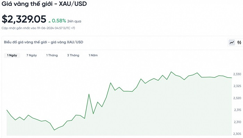
Task: Click the 24h qua label
Action: (x=74, y=21)
